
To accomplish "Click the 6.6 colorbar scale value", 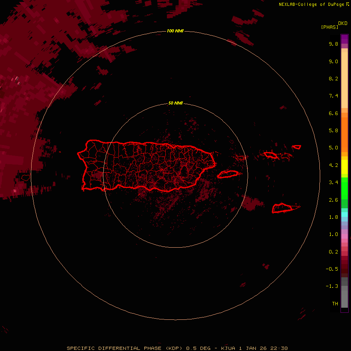I will [333, 113].
